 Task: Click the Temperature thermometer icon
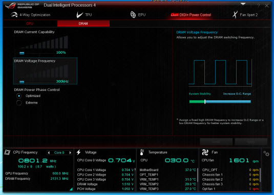pos(142,152)
